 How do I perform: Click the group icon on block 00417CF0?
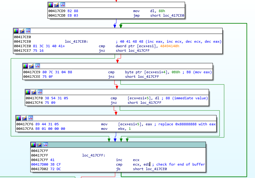[40, 92]
